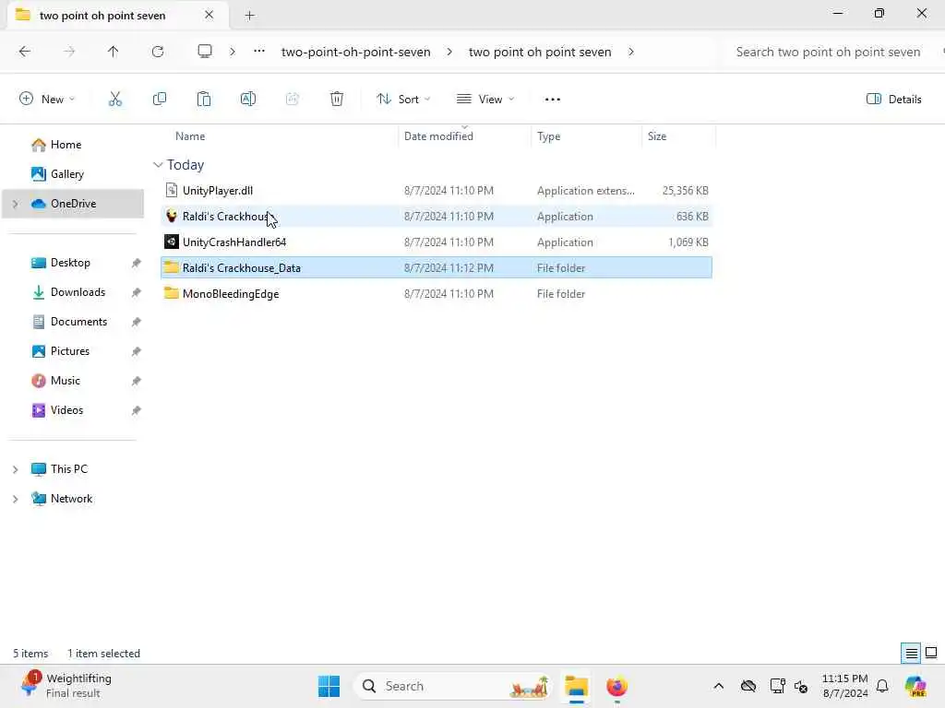Toggle the Details pane button
Viewport: 945px width, 708px height.
(x=893, y=100)
